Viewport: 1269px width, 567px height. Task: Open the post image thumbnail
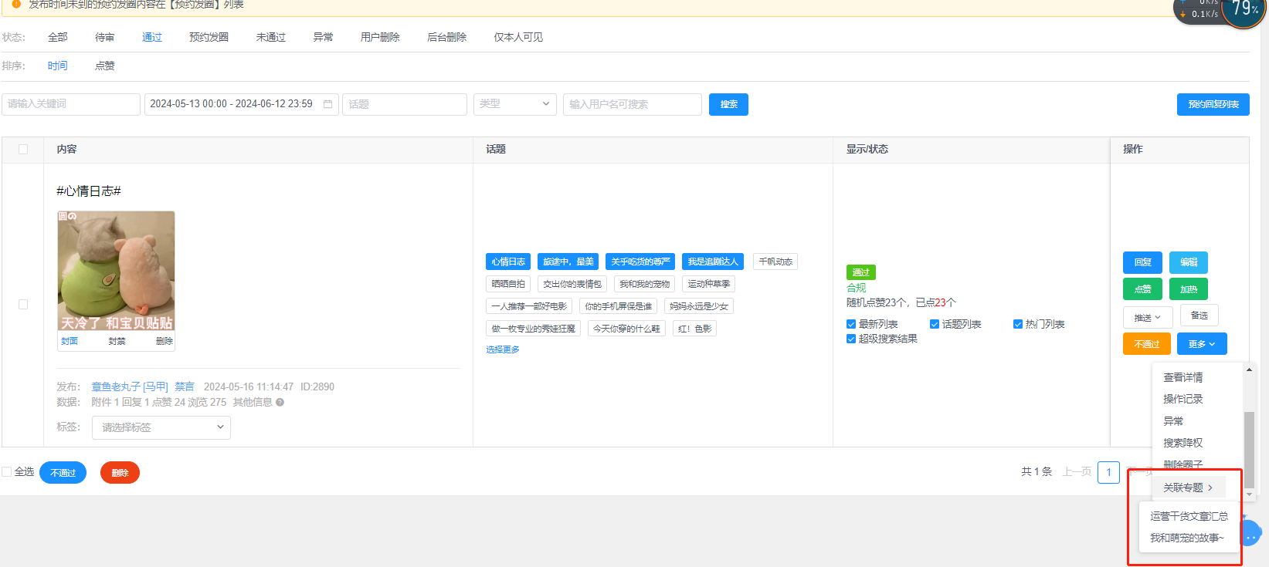click(x=117, y=272)
